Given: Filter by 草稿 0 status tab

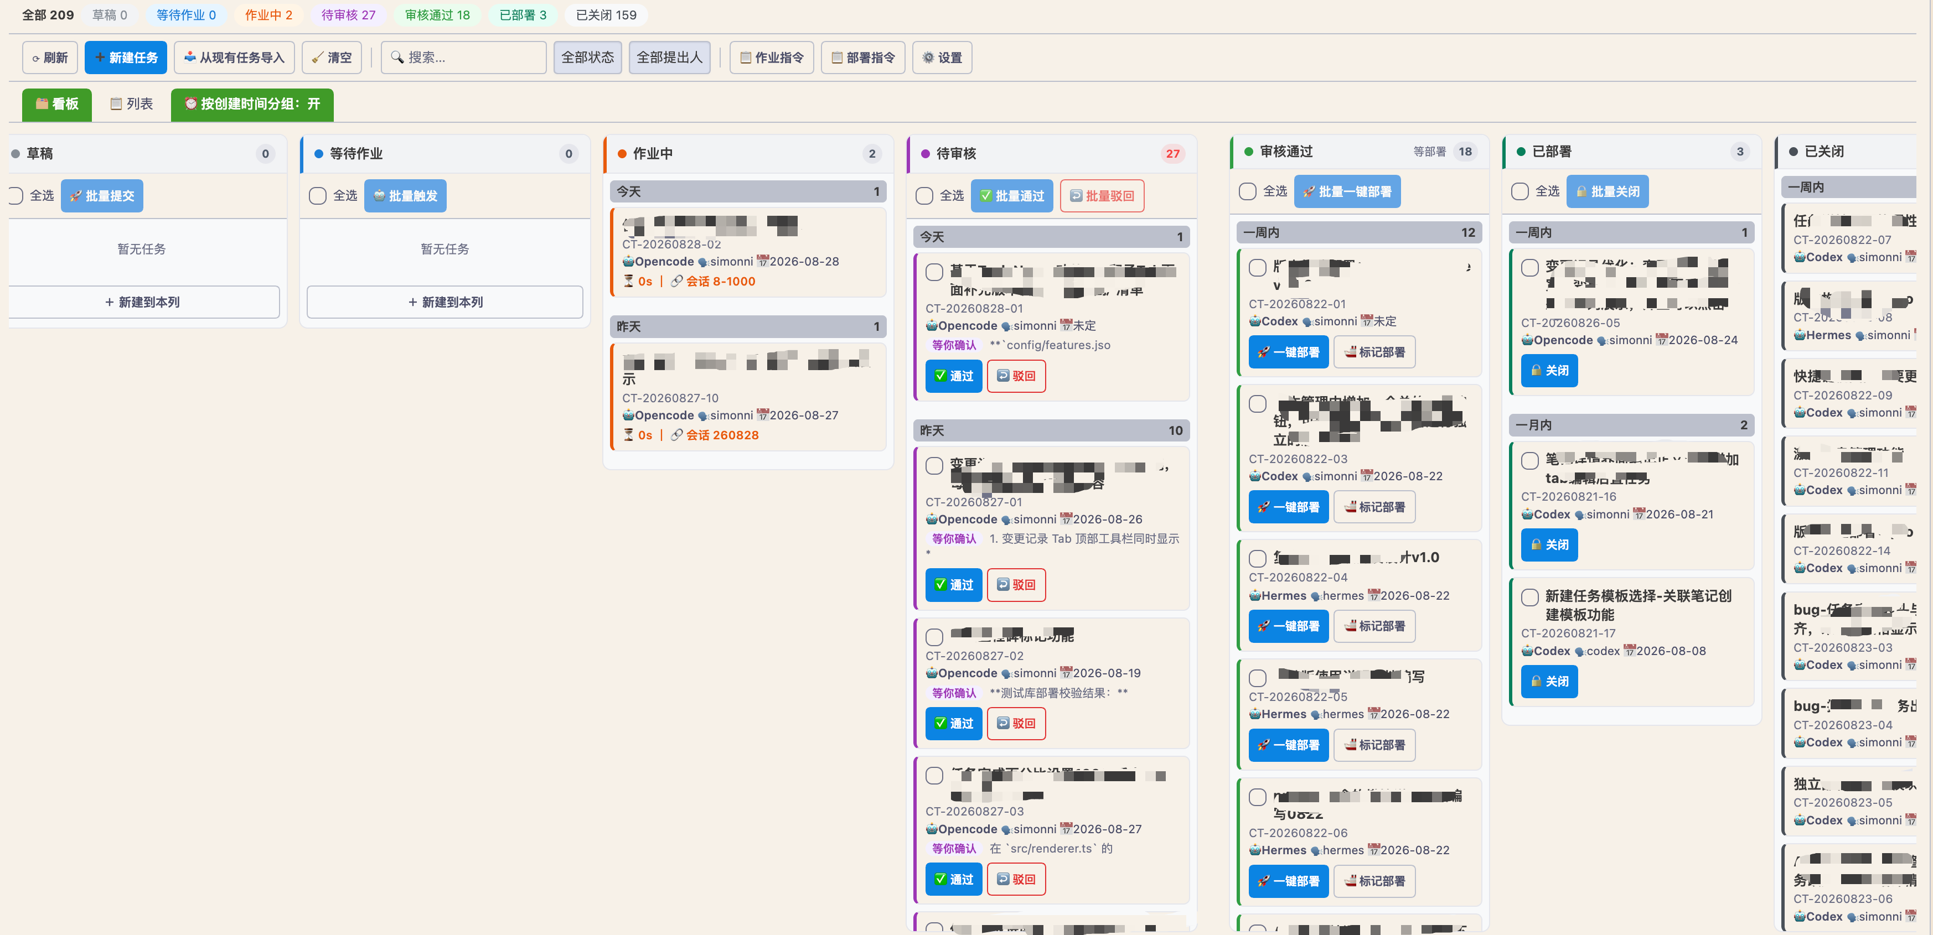Looking at the screenshot, I should click(x=110, y=15).
